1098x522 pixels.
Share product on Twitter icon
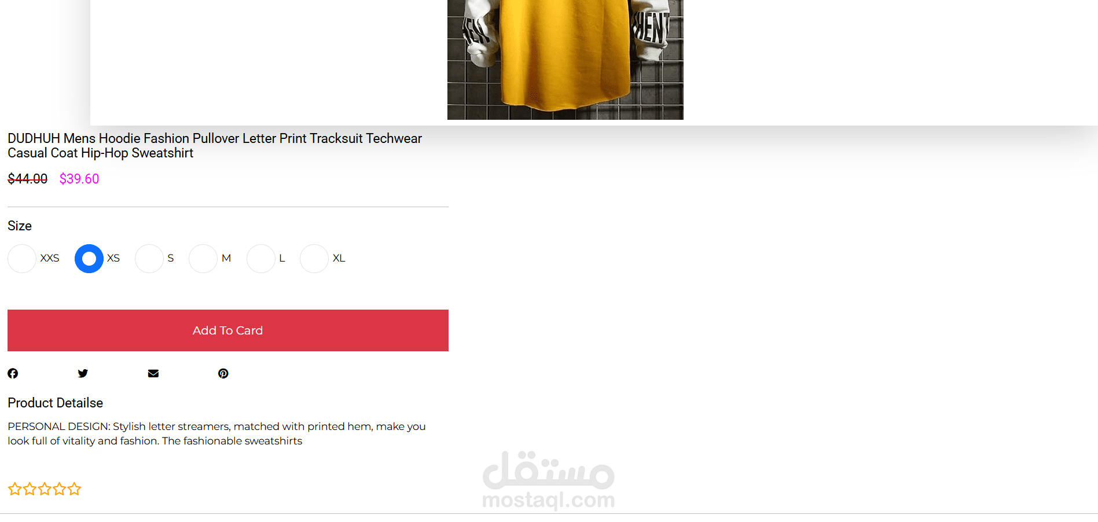point(83,373)
